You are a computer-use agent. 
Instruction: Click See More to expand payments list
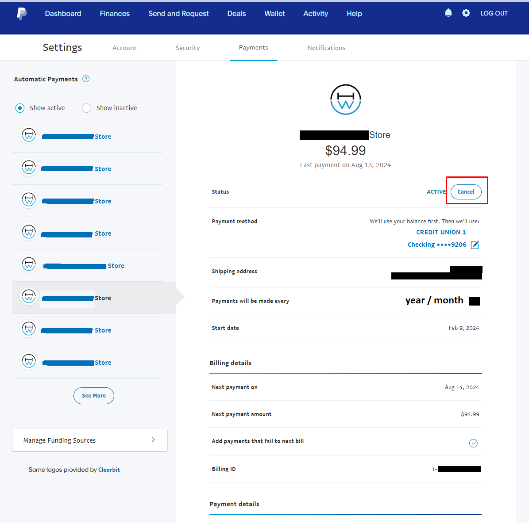[x=94, y=396]
